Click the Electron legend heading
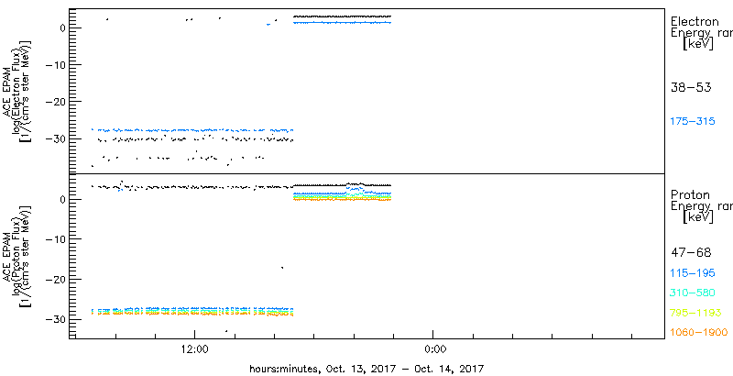733x376 pixels. click(x=695, y=21)
